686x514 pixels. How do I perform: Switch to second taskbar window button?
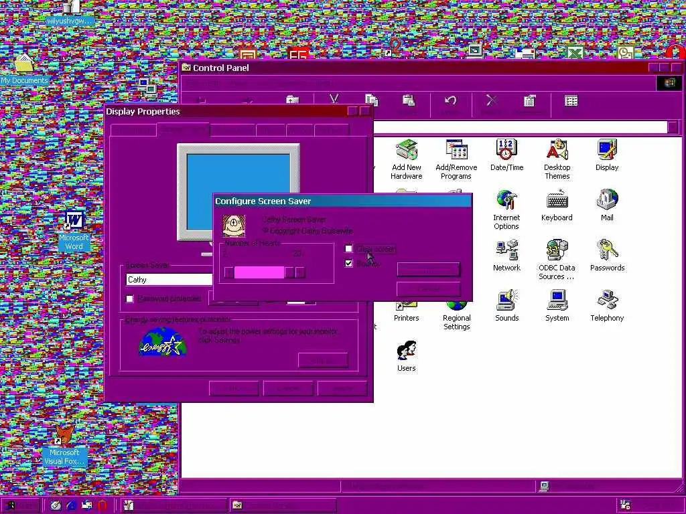pos(282,506)
